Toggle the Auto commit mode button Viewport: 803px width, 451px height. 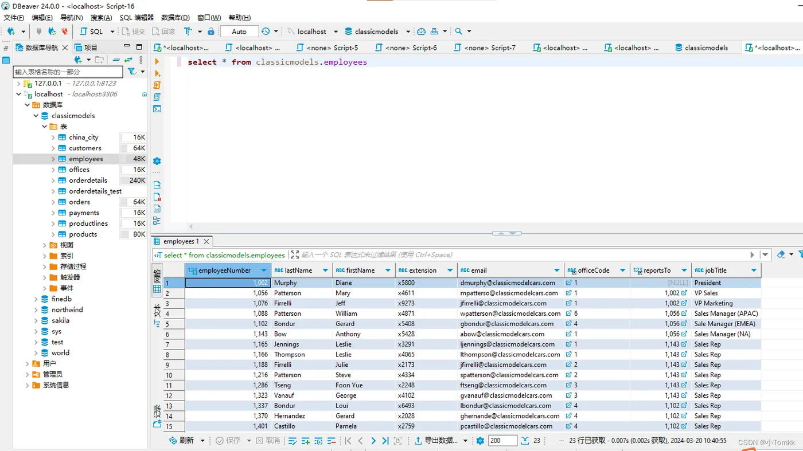coord(239,32)
